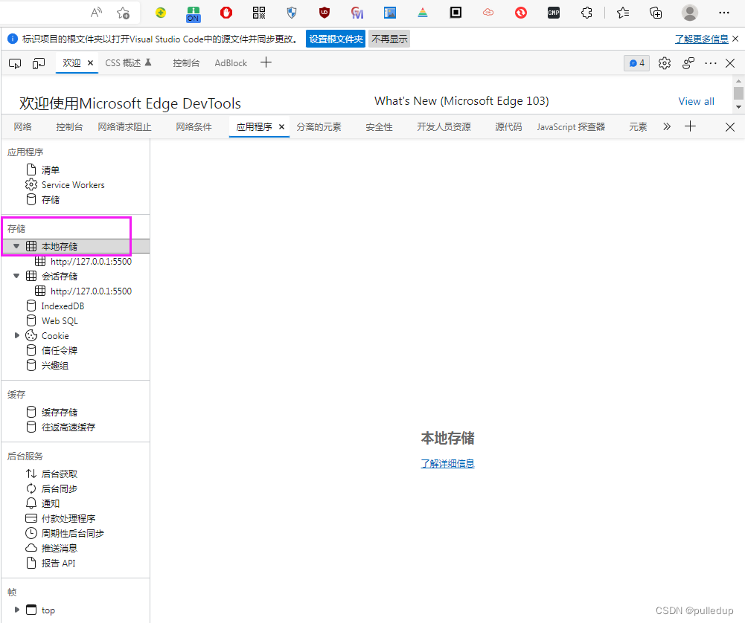Open the 了解更多信息 link
Viewport: 745px width, 623px height.
click(702, 39)
